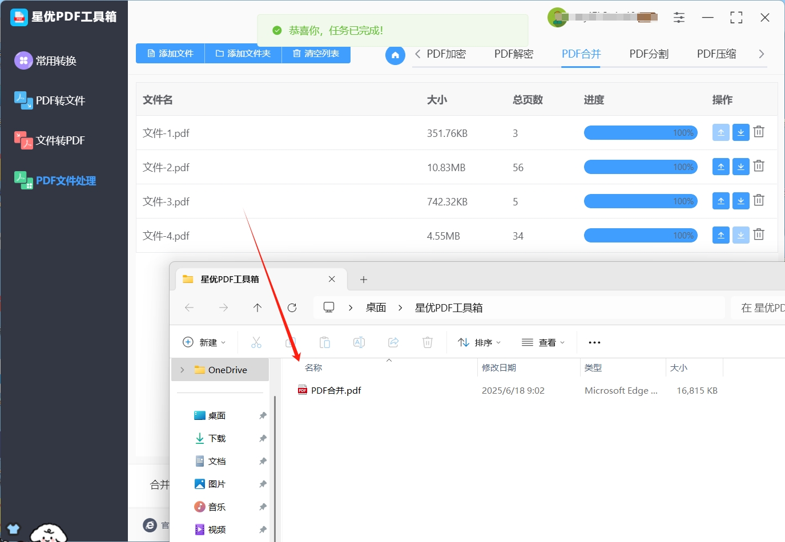Move 文件-4.pdf down with the arrow icon
785x542 pixels.
point(741,235)
